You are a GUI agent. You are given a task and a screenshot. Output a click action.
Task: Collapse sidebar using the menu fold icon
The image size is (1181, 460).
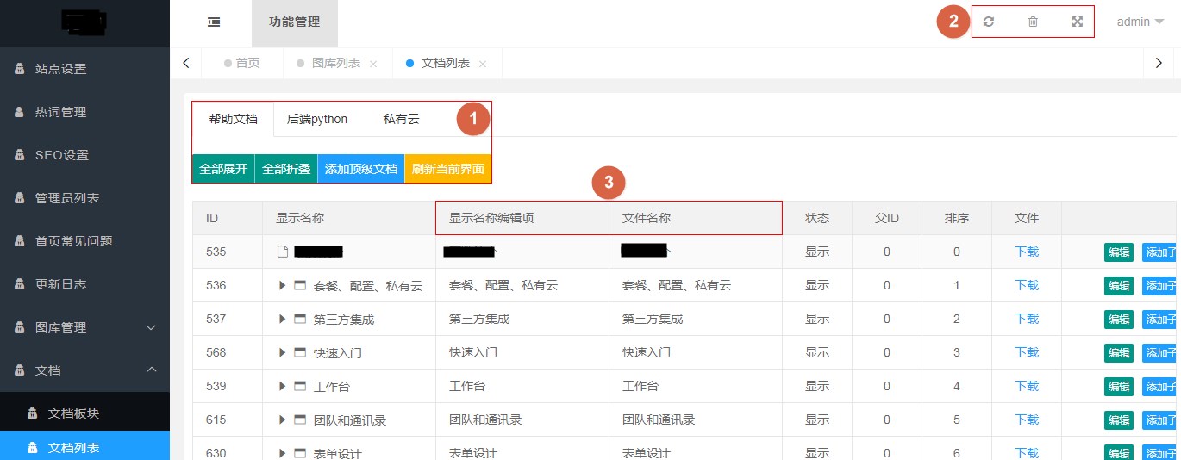[214, 22]
